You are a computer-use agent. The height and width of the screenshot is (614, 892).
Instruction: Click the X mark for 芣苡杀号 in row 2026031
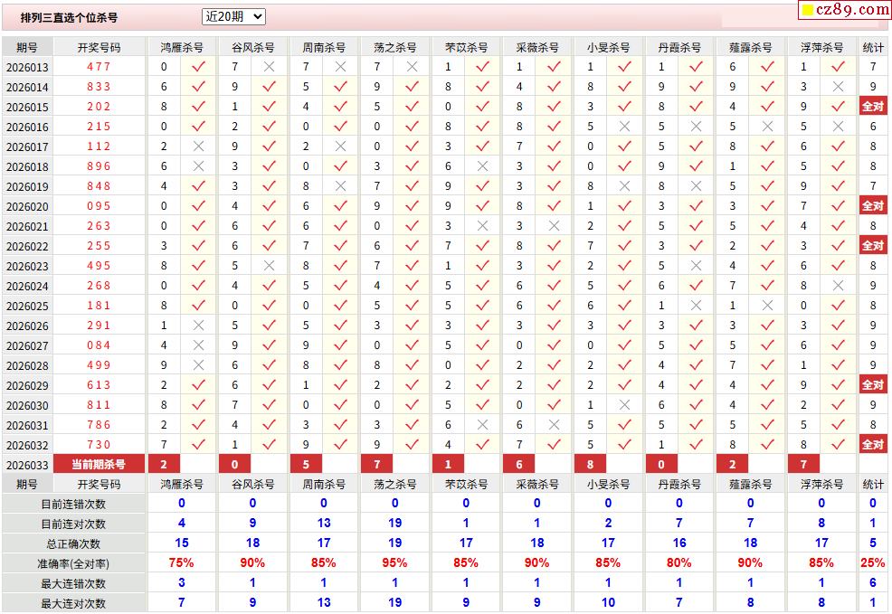pos(482,425)
